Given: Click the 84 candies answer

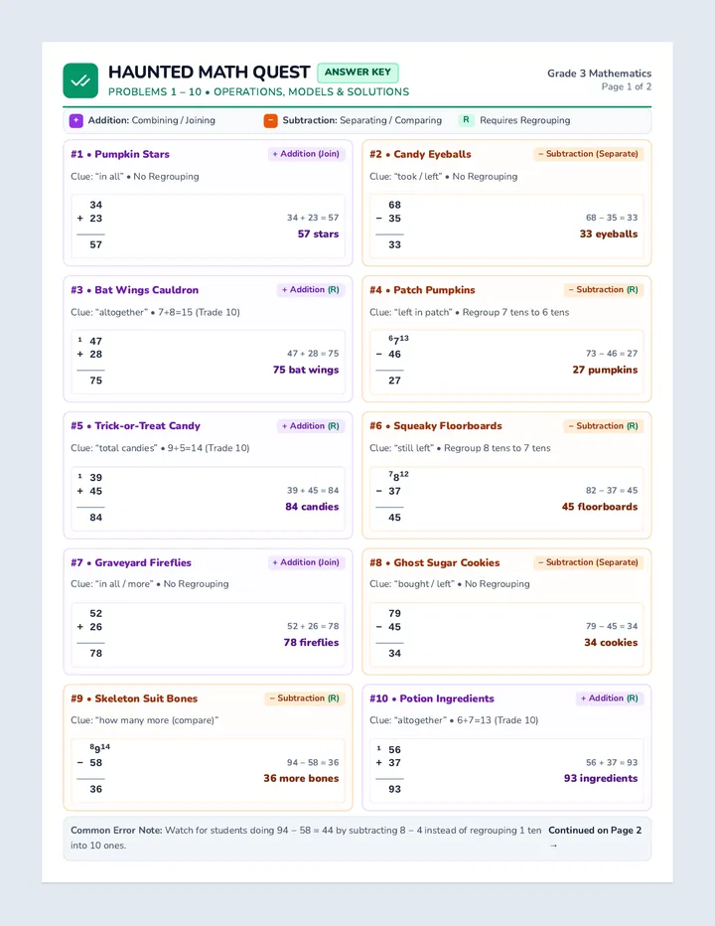Looking at the screenshot, I should point(313,507).
